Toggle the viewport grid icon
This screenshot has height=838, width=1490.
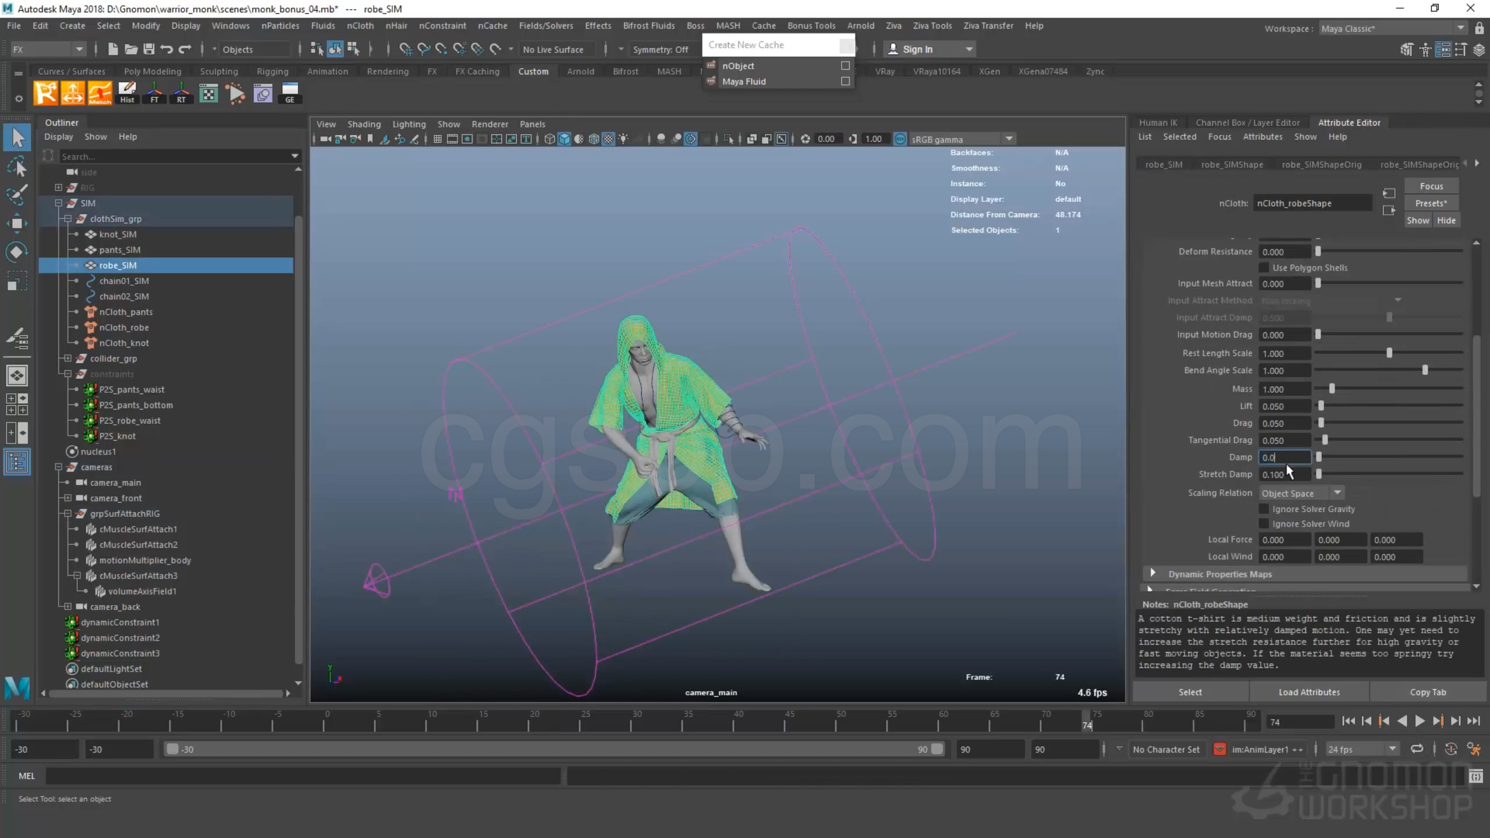click(x=437, y=139)
